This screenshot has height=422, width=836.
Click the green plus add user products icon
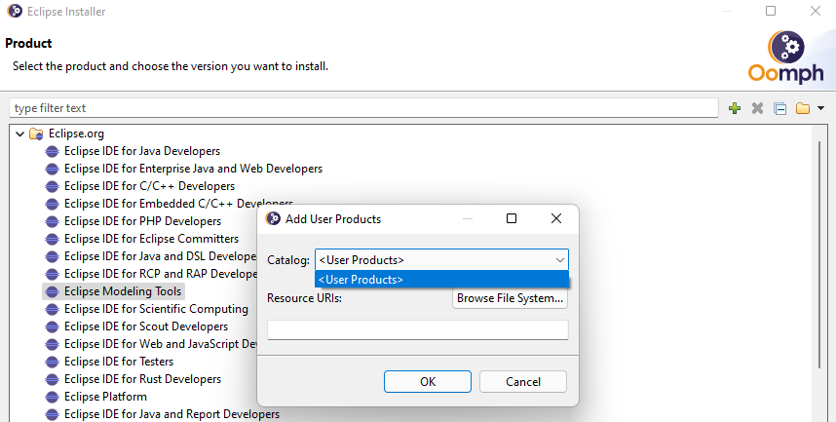click(735, 108)
